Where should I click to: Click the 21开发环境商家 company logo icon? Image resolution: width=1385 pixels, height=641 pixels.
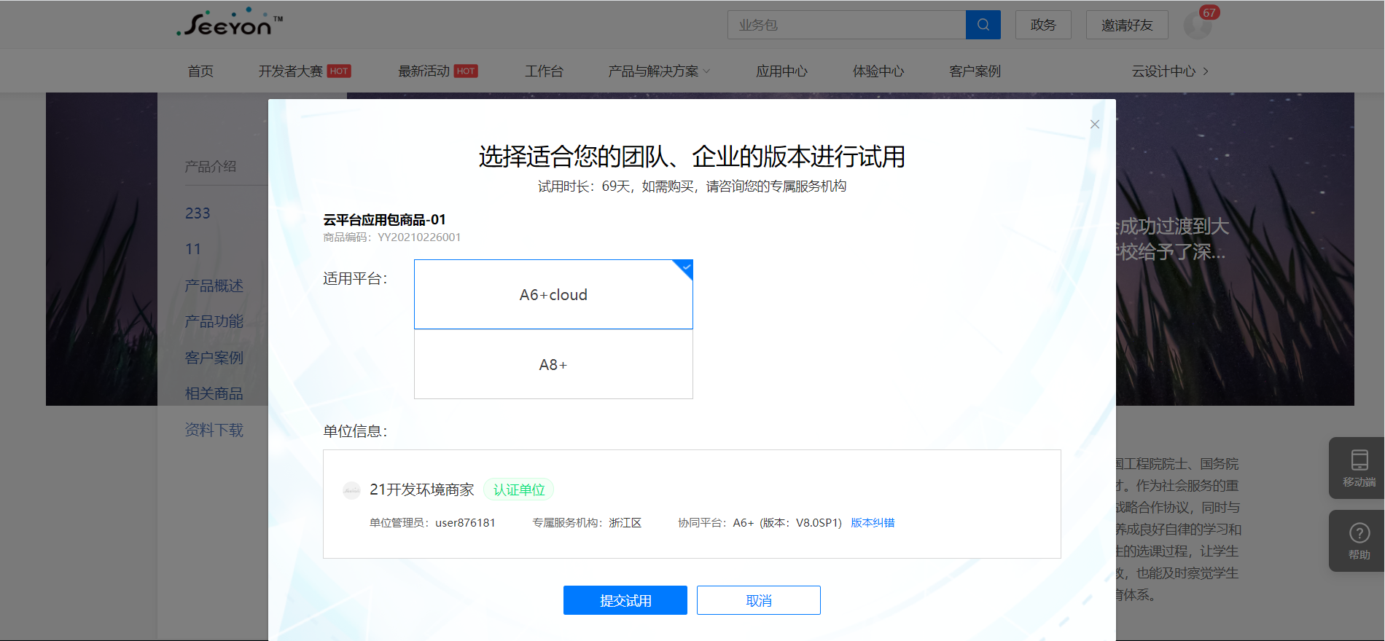coord(351,490)
